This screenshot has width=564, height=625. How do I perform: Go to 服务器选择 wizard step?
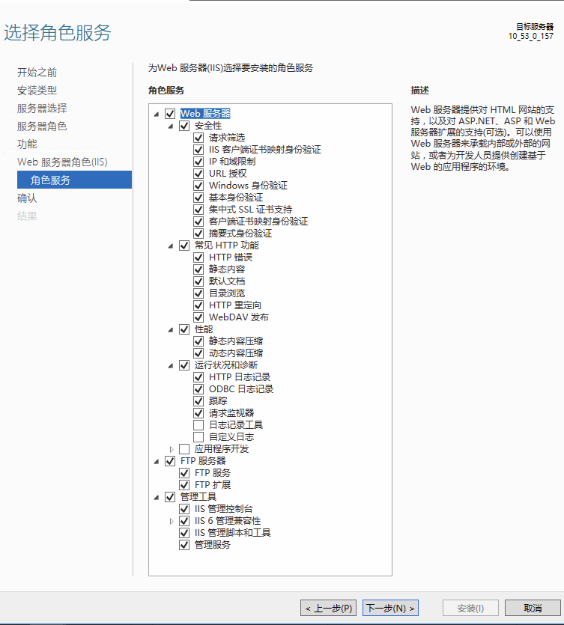(42, 109)
